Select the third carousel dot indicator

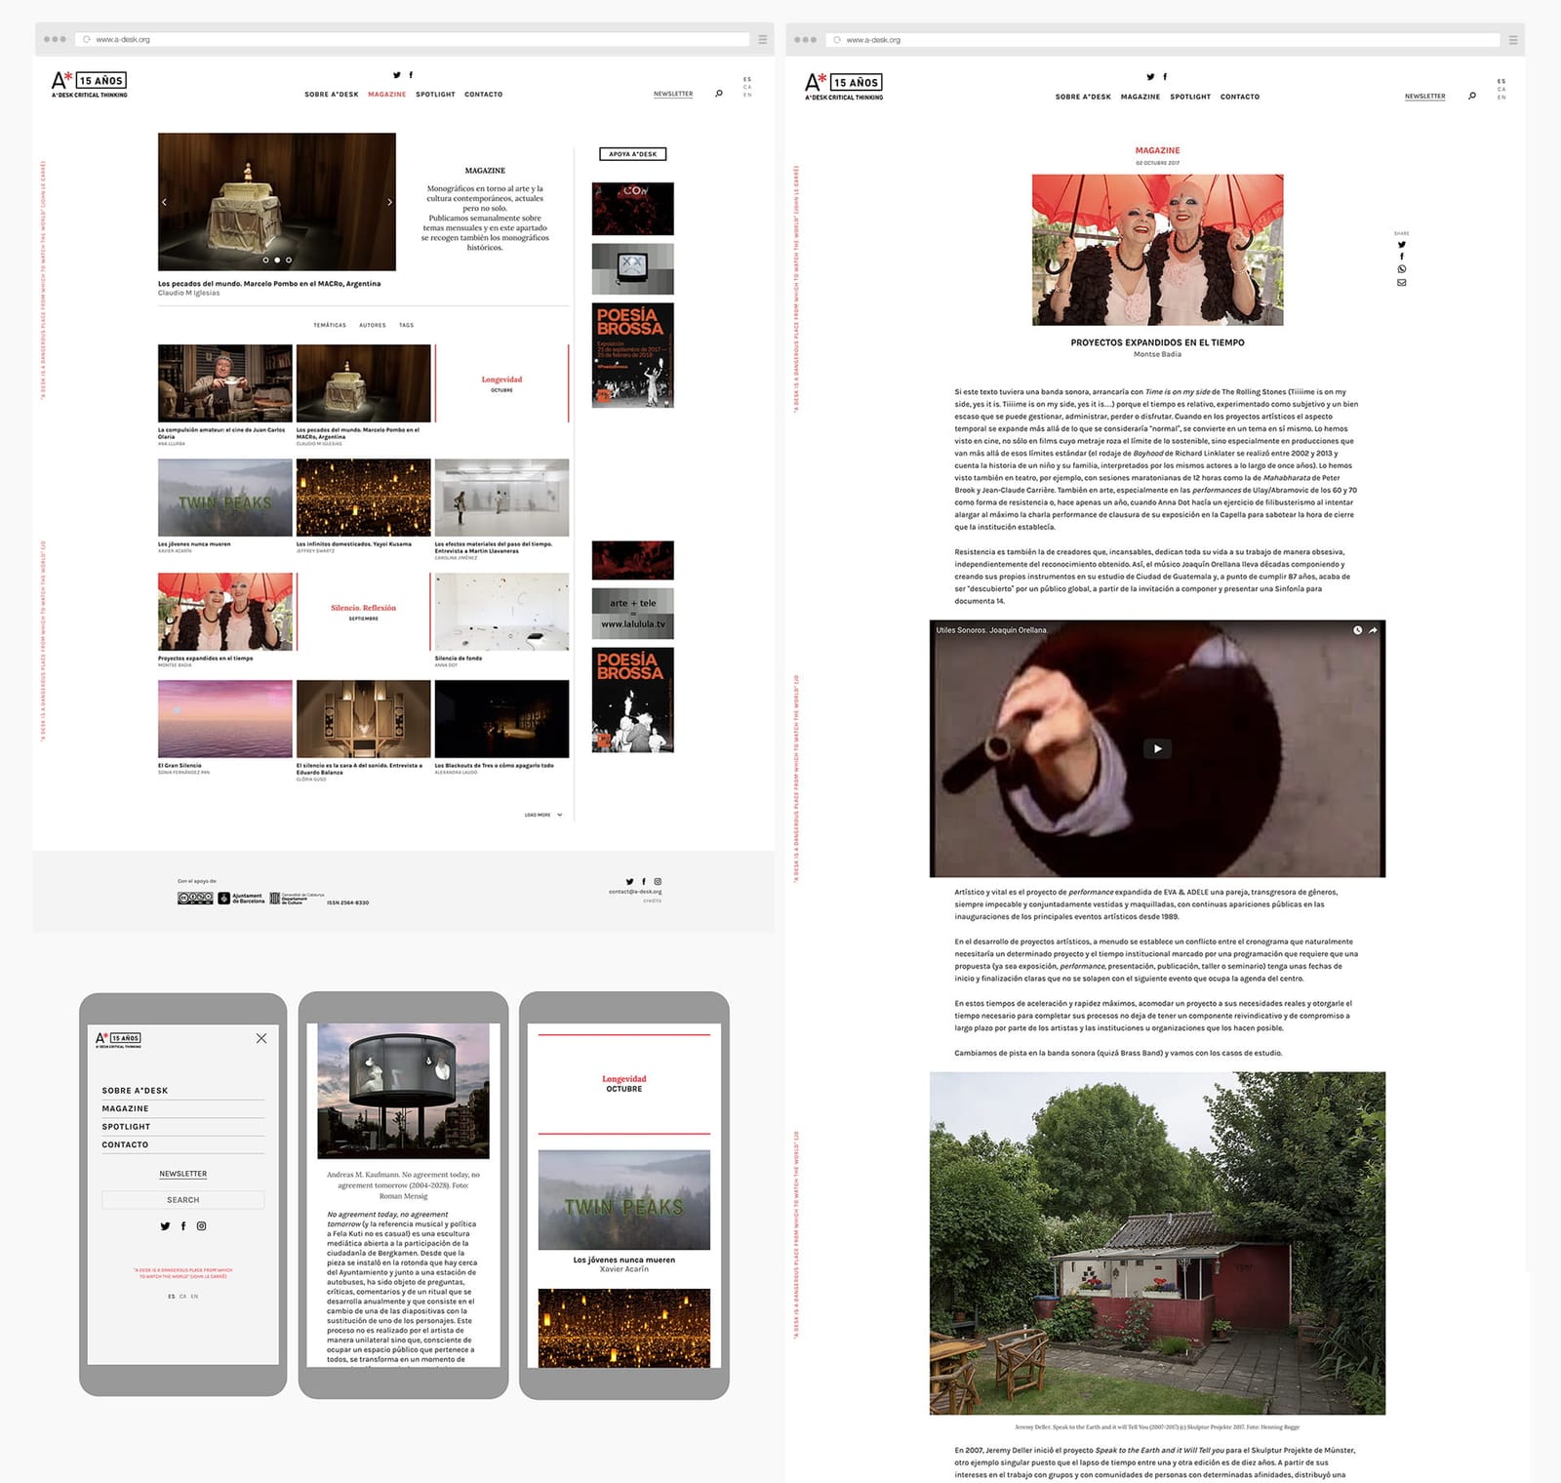[289, 261]
